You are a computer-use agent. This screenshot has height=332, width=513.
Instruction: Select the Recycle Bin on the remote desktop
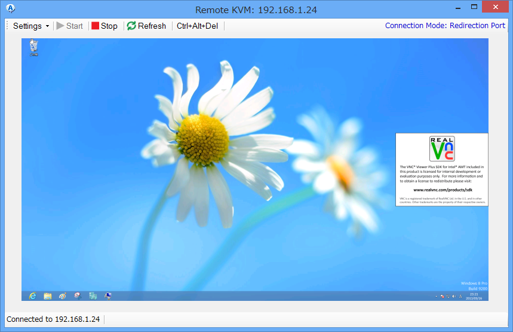coord(33,48)
